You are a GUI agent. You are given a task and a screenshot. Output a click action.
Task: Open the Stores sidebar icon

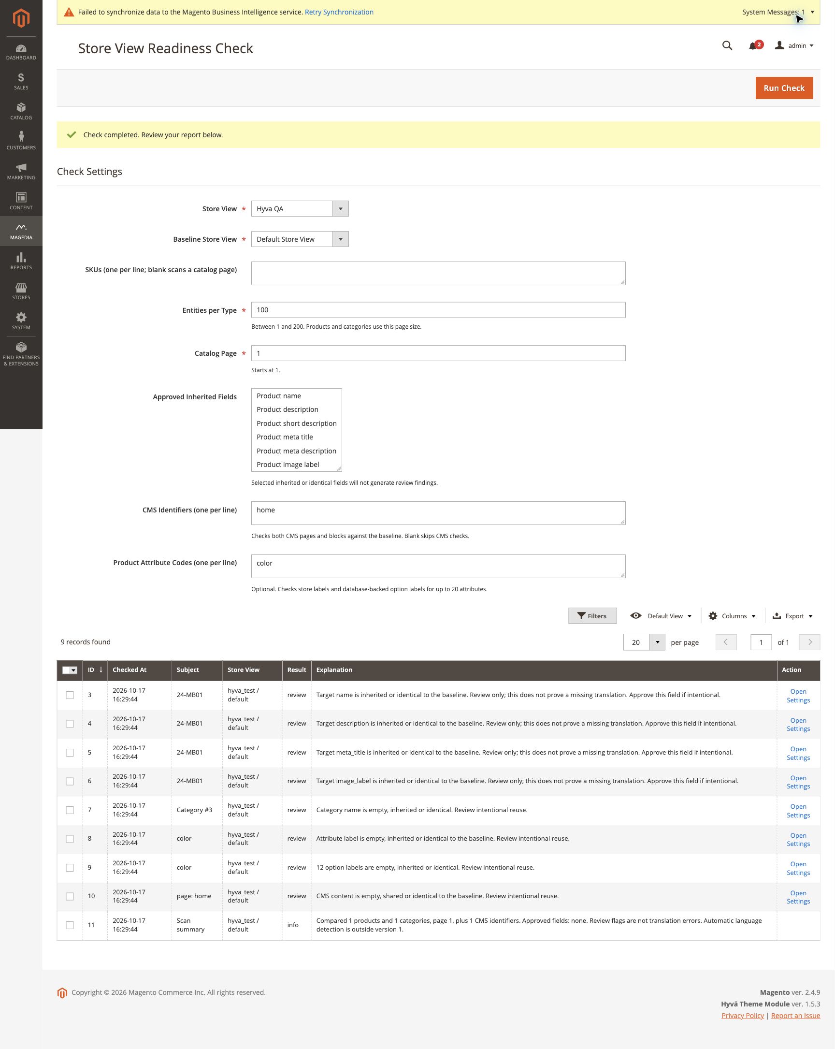click(x=21, y=291)
